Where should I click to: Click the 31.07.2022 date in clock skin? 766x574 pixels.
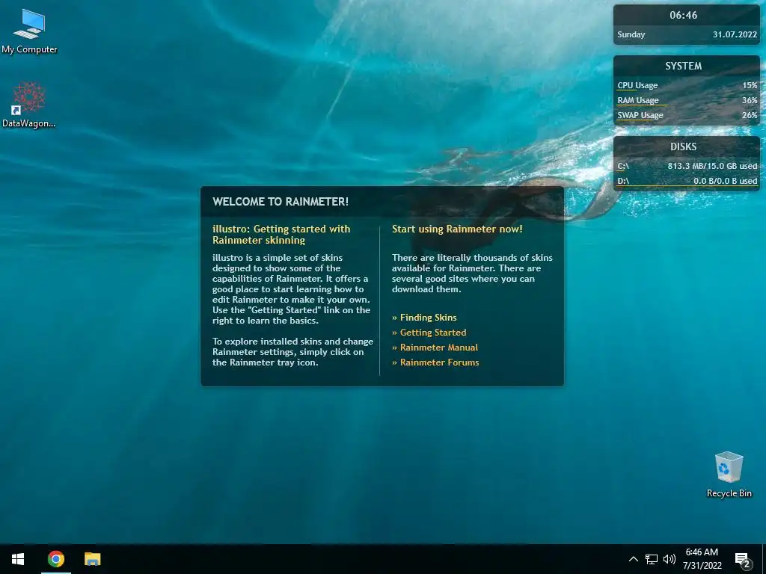(735, 34)
